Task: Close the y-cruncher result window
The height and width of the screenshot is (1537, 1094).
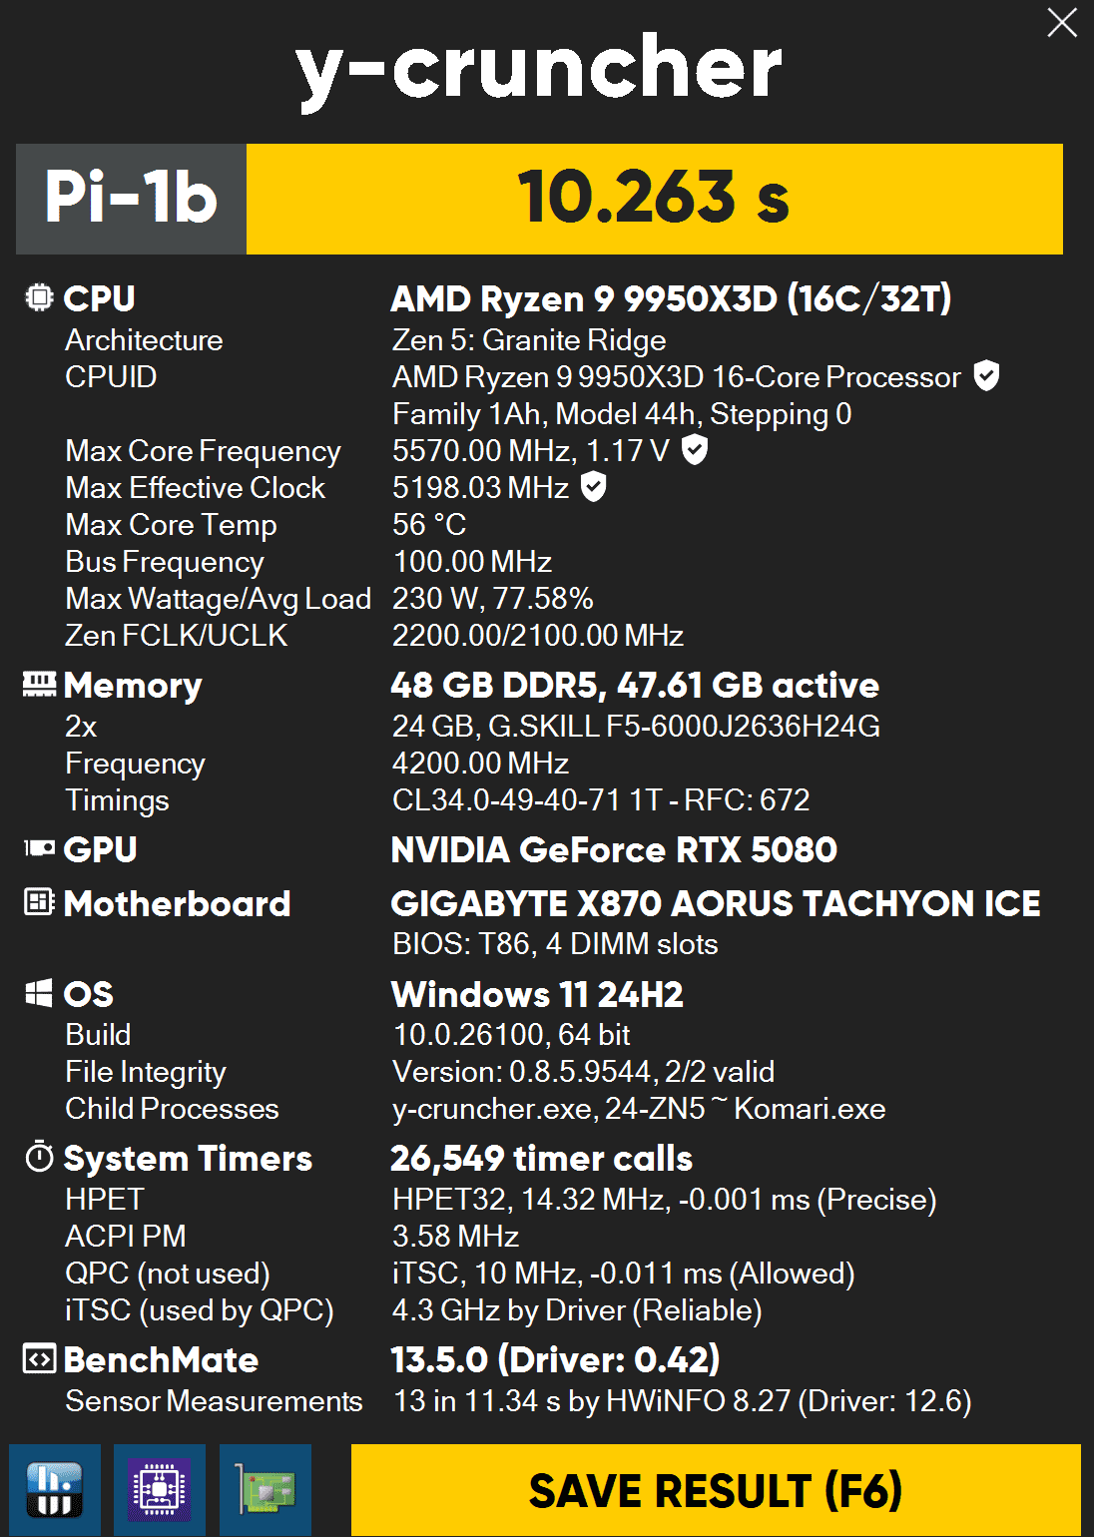Action: pyautogui.click(x=1061, y=22)
